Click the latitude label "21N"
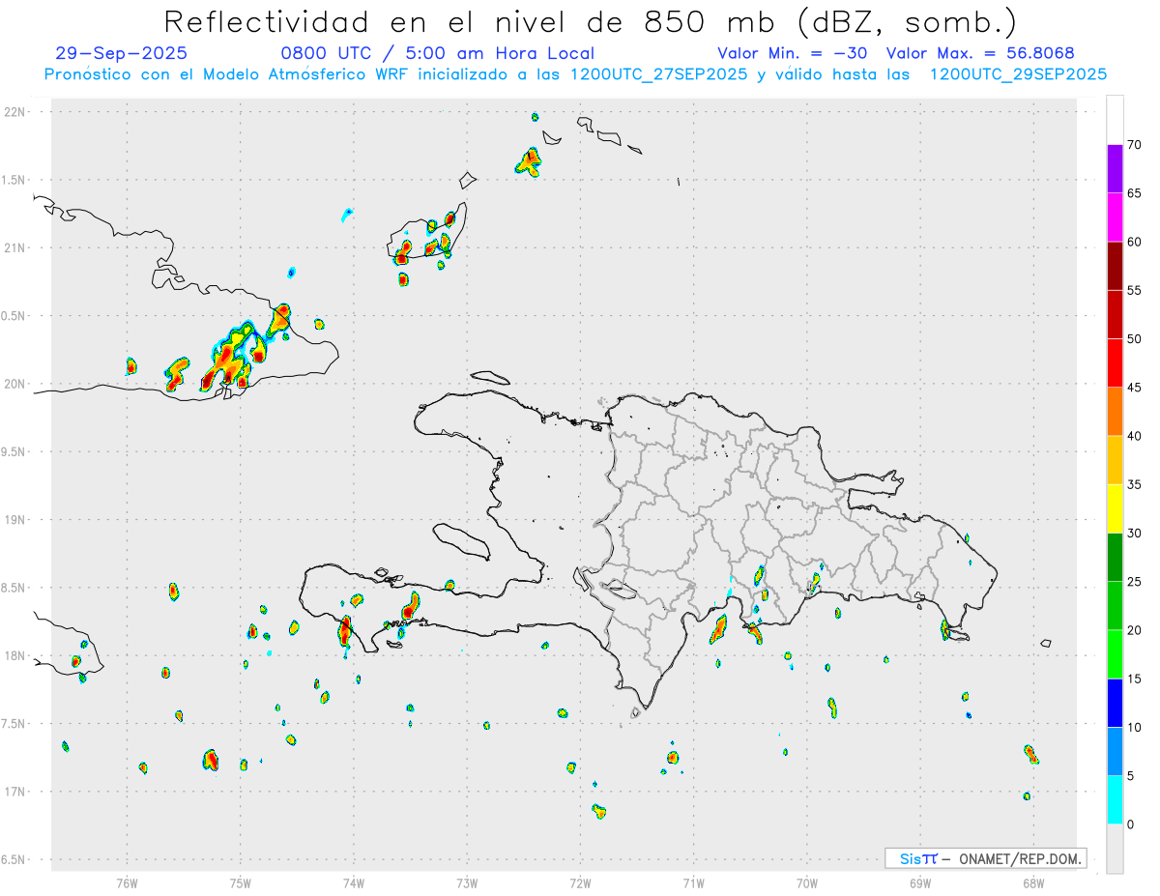1160x896 pixels. click(16, 247)
